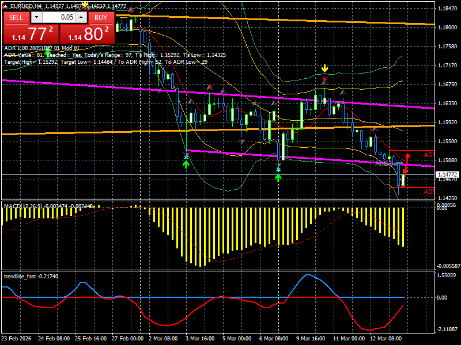Click time axis label 27 Feb 00:00

click(x=127, y=338)
